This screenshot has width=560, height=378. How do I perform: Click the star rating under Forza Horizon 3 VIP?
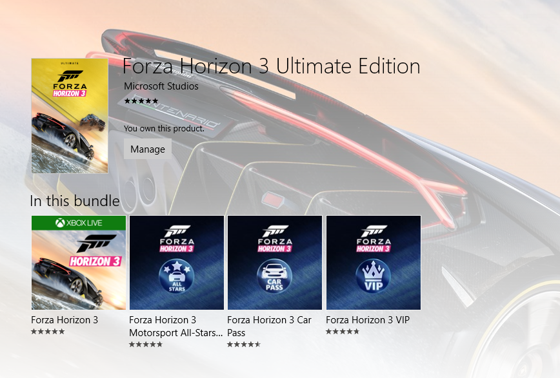(343, 332)
